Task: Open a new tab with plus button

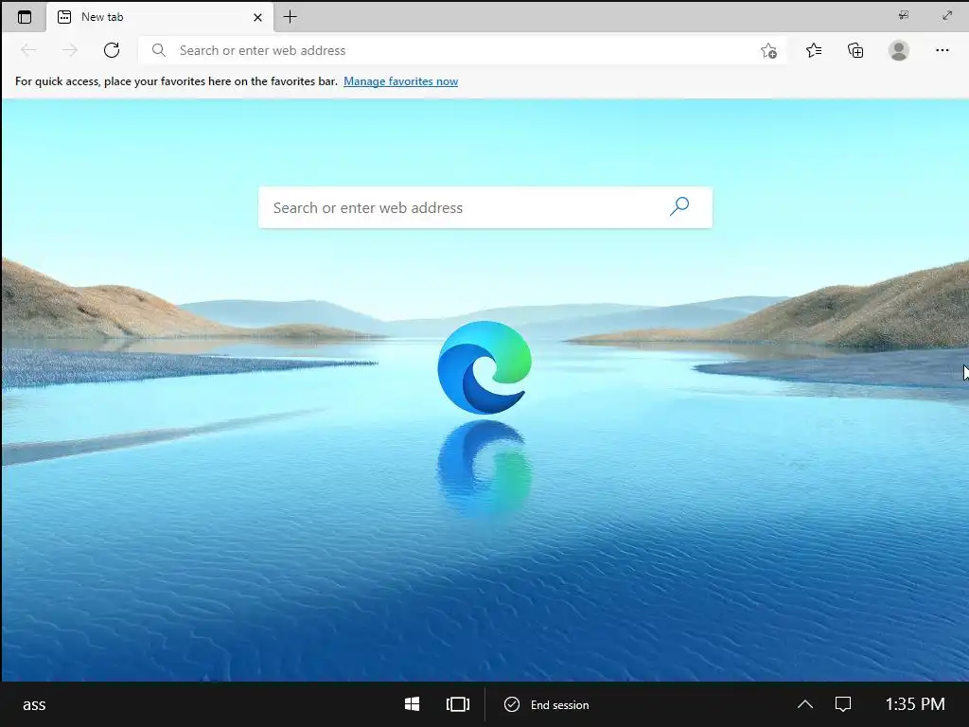Action: point(290,17)
